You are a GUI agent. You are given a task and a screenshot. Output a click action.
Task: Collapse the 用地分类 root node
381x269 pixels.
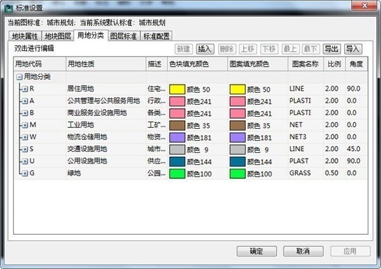point(19,77)
